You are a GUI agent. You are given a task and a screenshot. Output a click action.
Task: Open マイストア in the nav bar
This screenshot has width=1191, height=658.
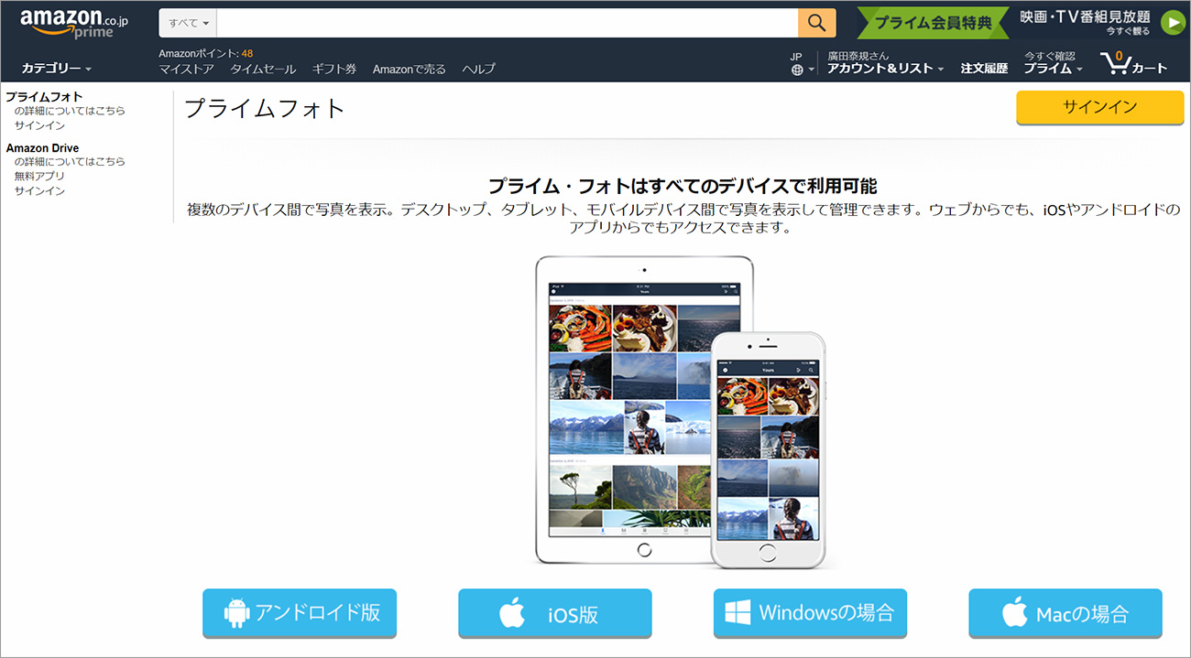click(186, 70)
